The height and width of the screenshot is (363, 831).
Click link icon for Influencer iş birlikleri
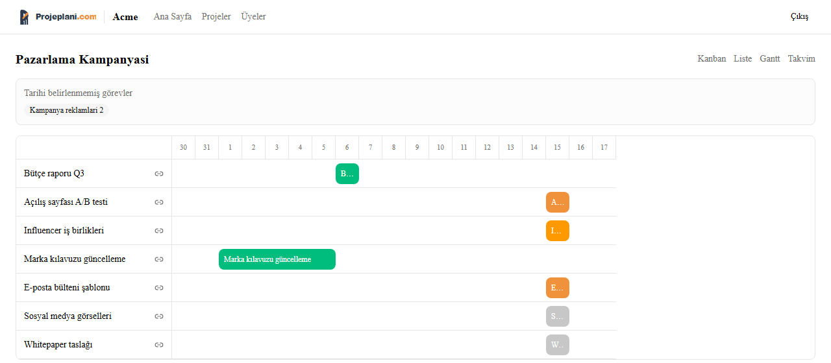(x=159, y=231)
